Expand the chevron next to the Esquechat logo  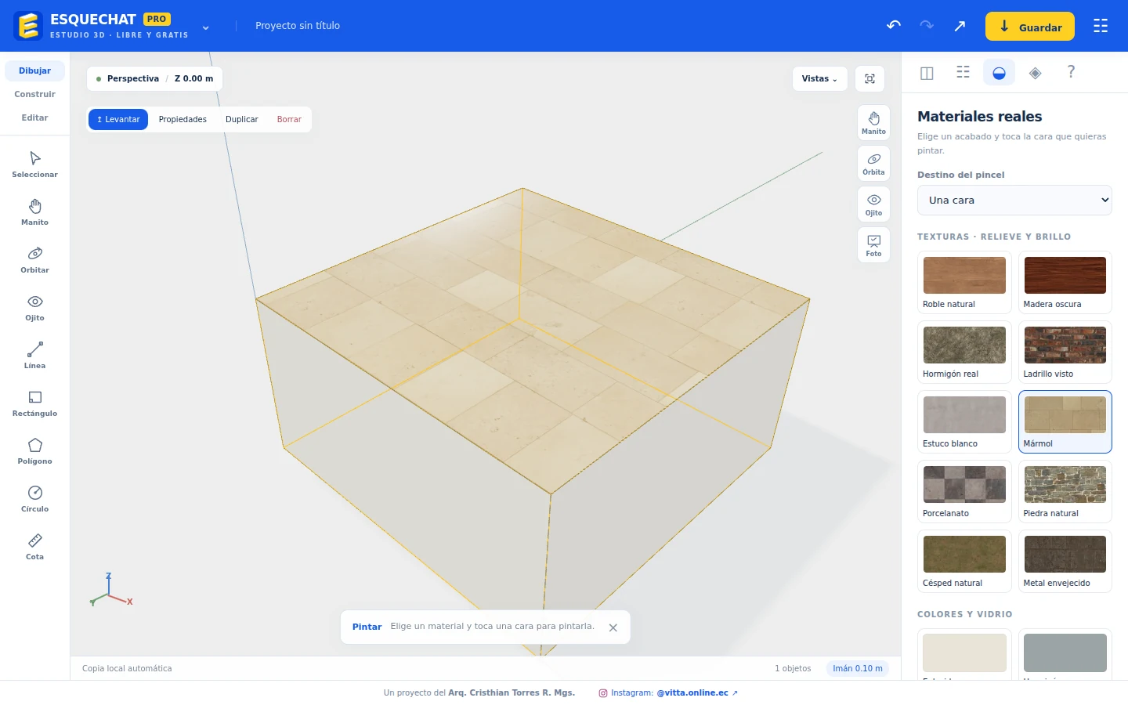[x=205, y=27]
